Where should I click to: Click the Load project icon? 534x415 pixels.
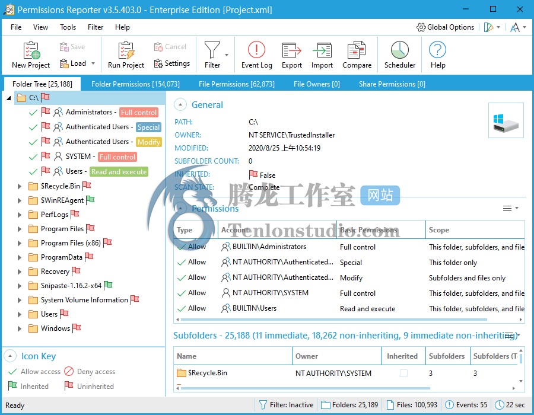click(x=64, y=63)
